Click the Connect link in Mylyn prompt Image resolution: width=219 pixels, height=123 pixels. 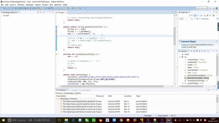point(185,45)
